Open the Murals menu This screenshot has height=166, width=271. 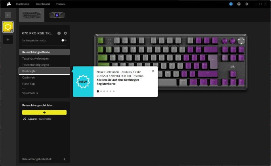tap(61, 4)
